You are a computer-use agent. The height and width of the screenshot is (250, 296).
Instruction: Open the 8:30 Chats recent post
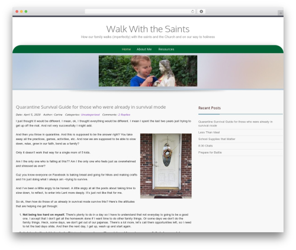point(205,146)
